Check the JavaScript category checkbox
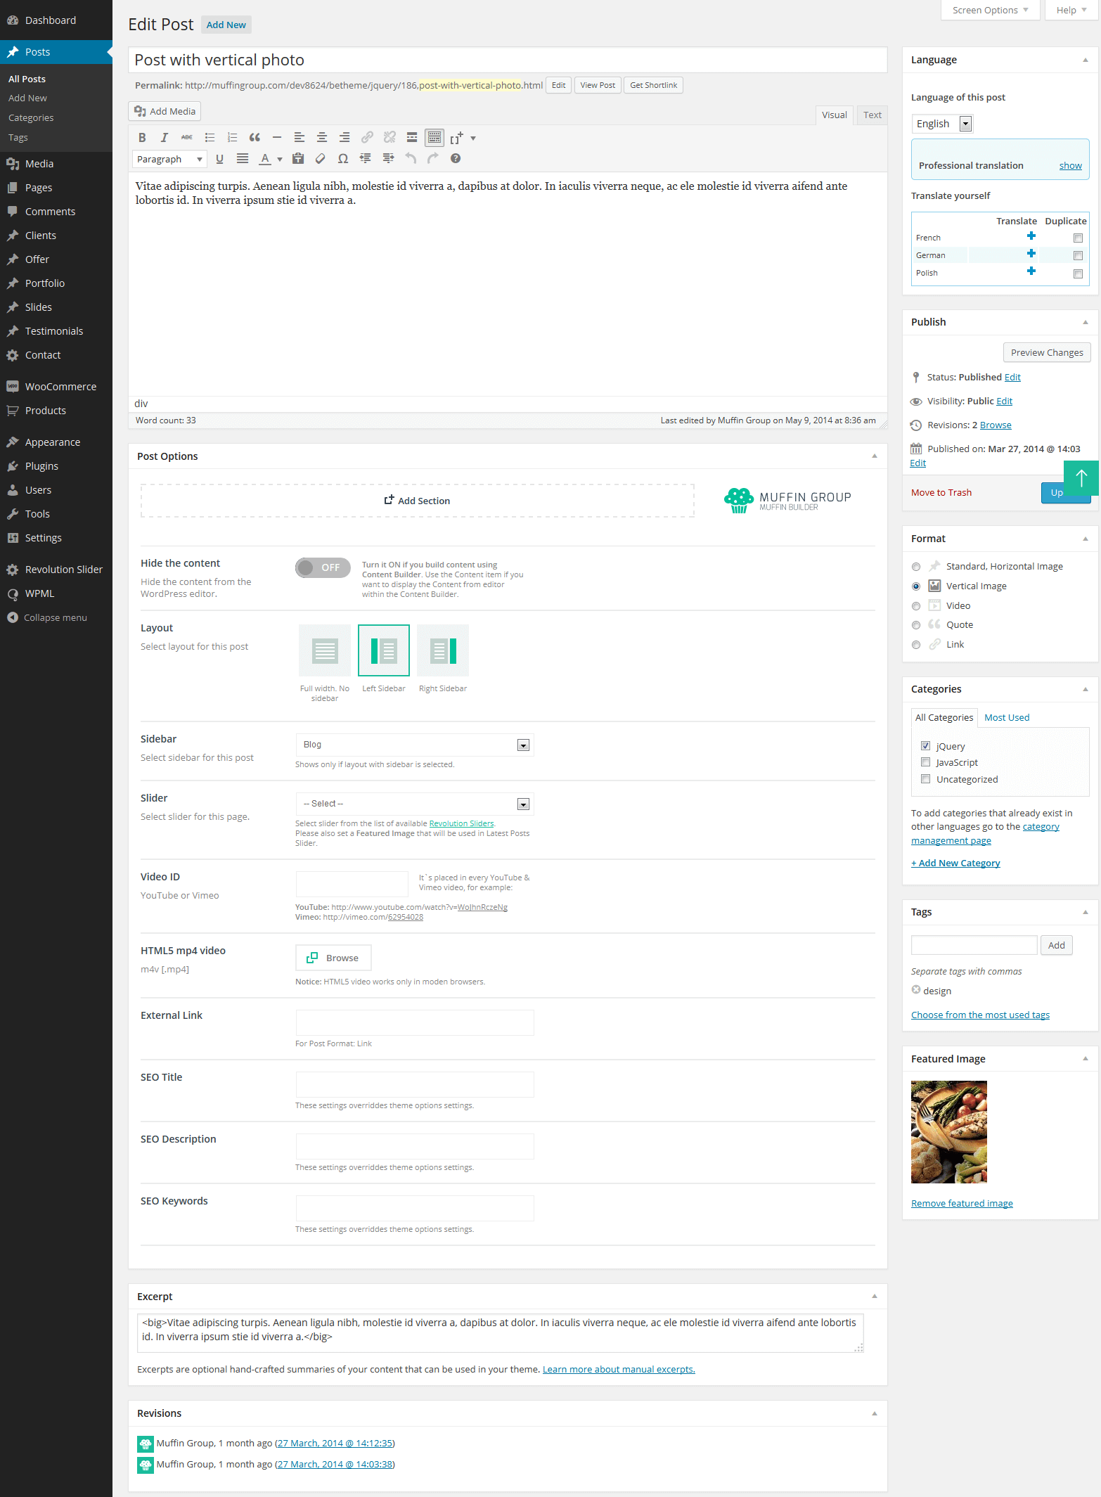 925,762
